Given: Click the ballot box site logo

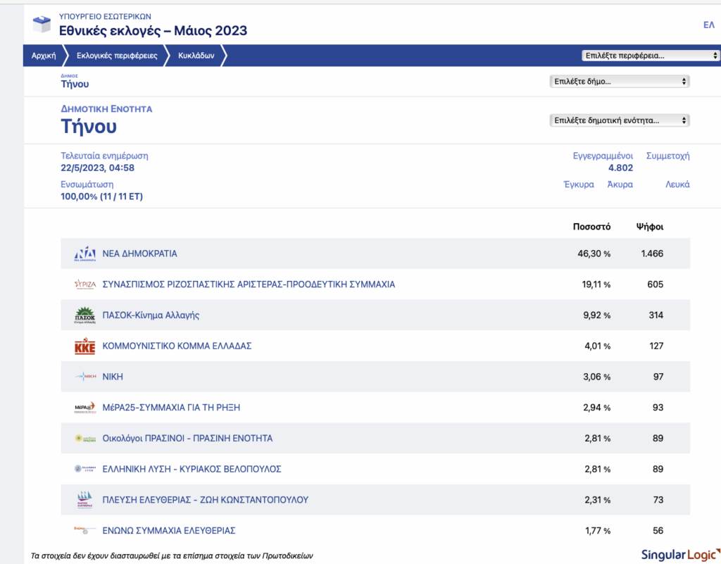Looking at the screenshot, I should pyautogui.click(x=42, y=24).
